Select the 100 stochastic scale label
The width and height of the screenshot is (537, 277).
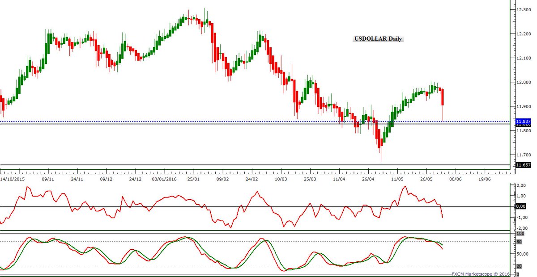click(x=520, y=234)
